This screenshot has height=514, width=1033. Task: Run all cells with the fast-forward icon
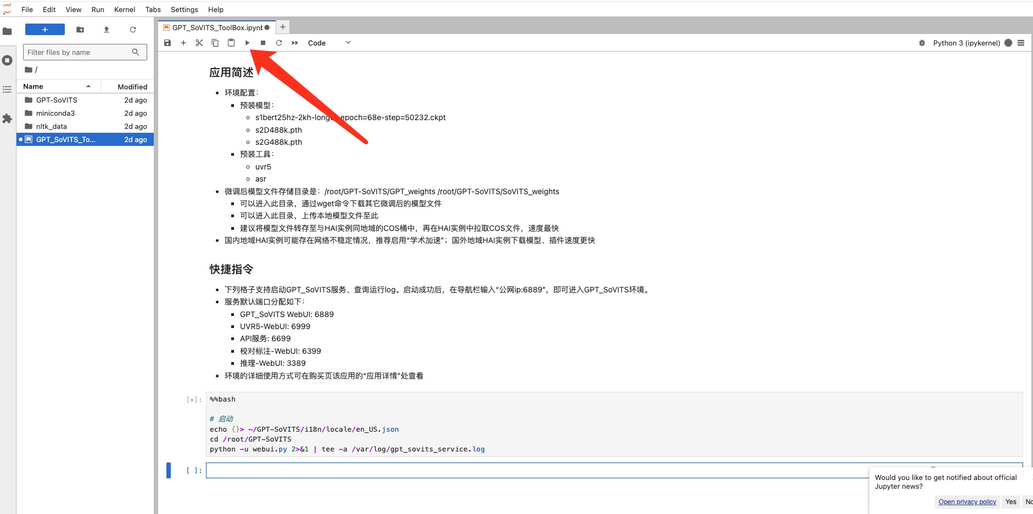[295, 43]
